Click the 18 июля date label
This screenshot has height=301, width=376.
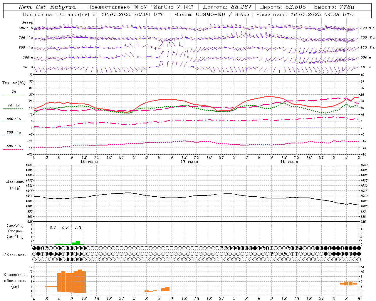click(x=289, y=162)
